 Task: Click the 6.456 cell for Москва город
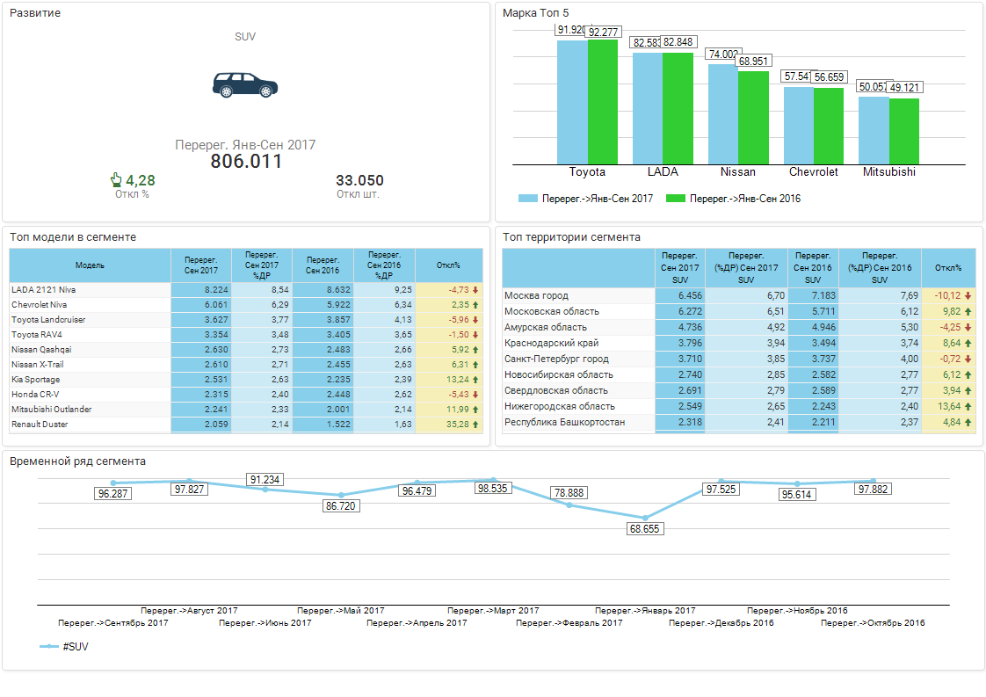(x=680, y=295)
